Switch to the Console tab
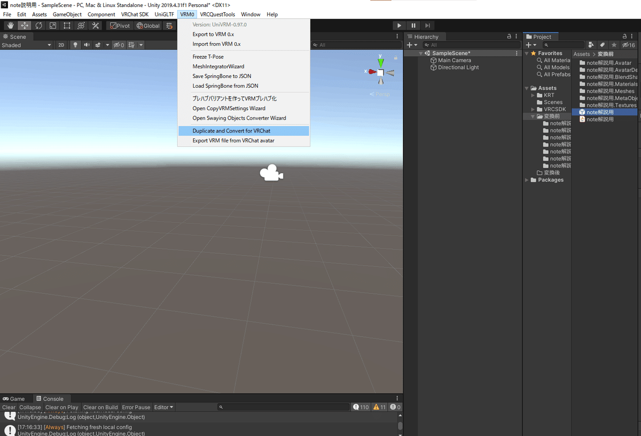The image size is (641, 436). (x=50, y=399)
